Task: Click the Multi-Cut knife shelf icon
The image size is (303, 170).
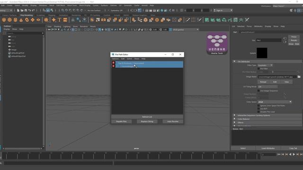Action: (187, 20)
